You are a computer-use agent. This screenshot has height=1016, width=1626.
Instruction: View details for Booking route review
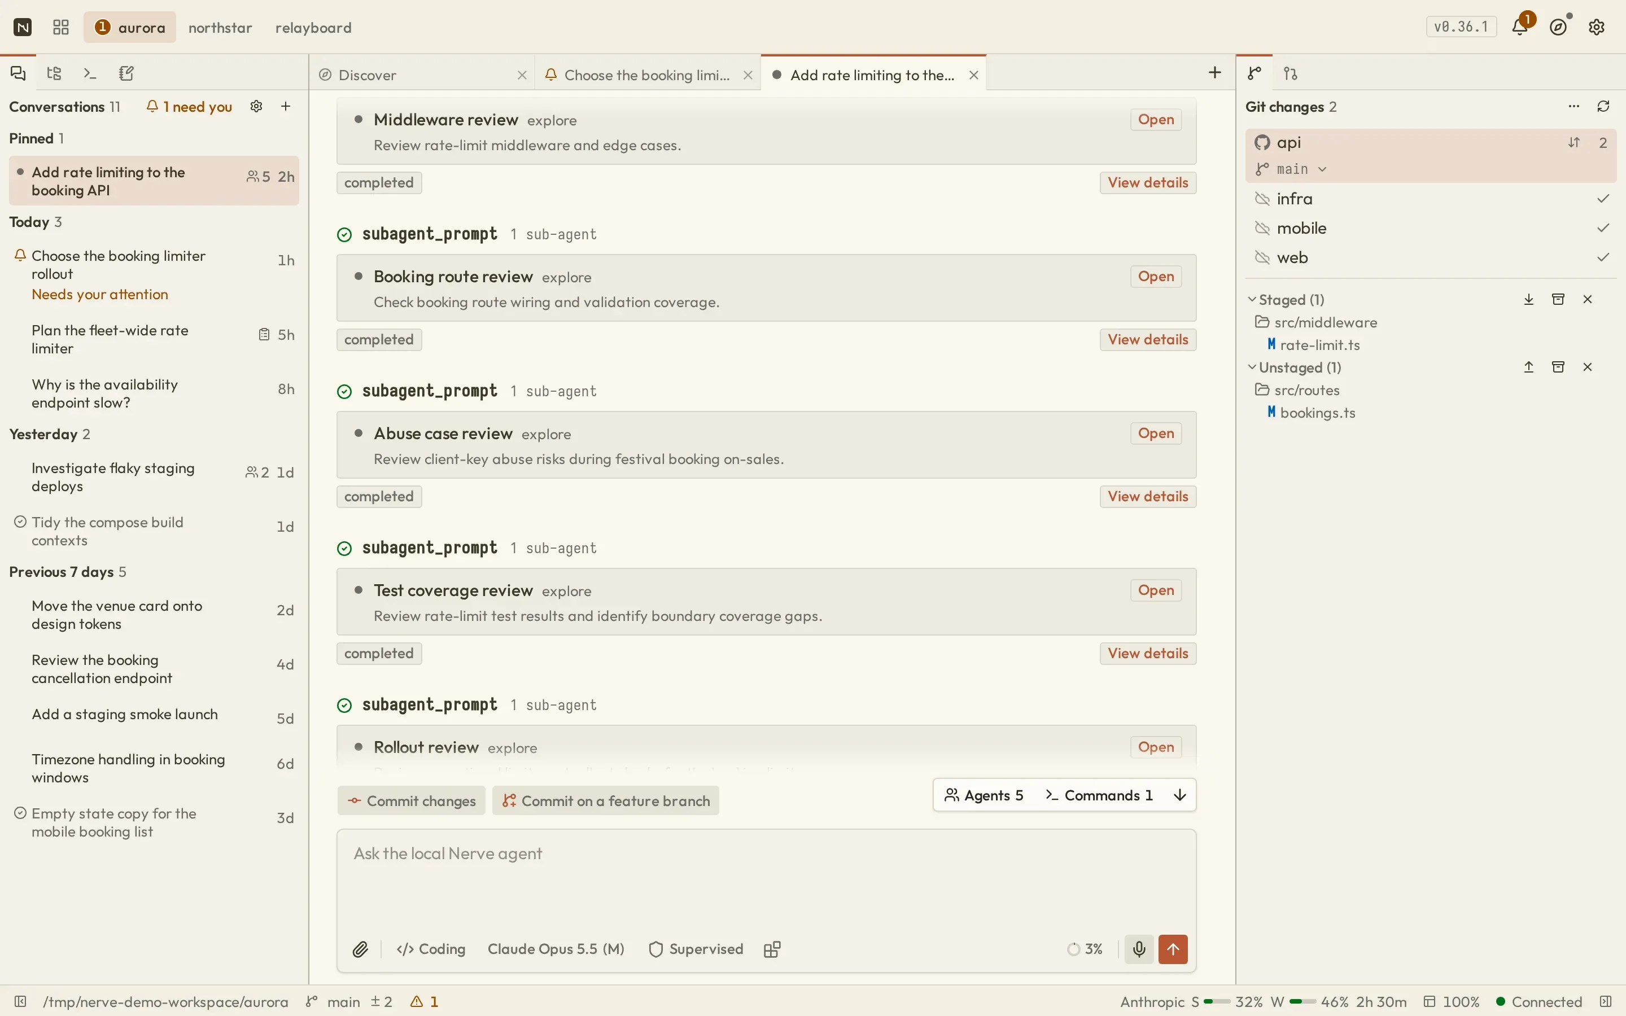click(x=1148, y=339)
